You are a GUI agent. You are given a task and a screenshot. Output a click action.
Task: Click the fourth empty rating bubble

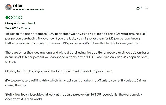click(17, 18)
